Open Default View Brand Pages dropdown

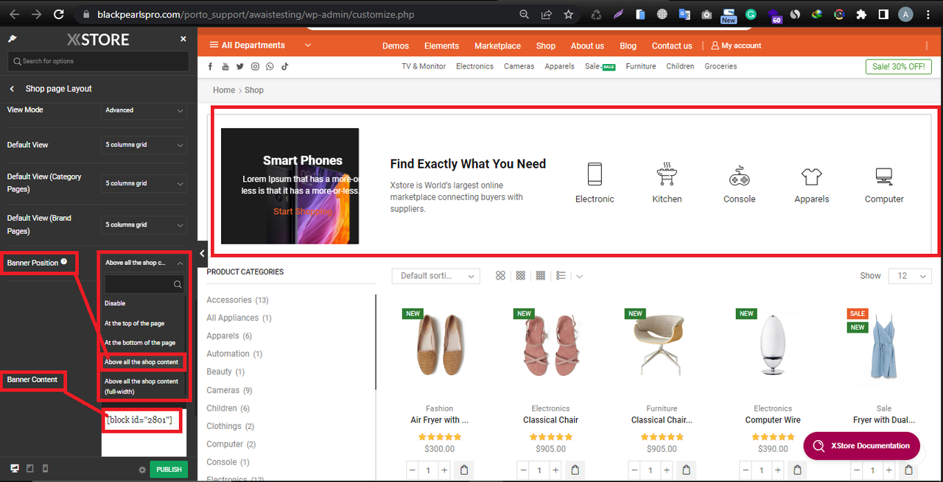pos(144,224)
